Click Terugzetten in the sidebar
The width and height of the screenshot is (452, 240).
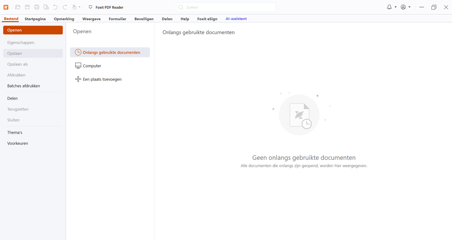click(x=33, y=109)
